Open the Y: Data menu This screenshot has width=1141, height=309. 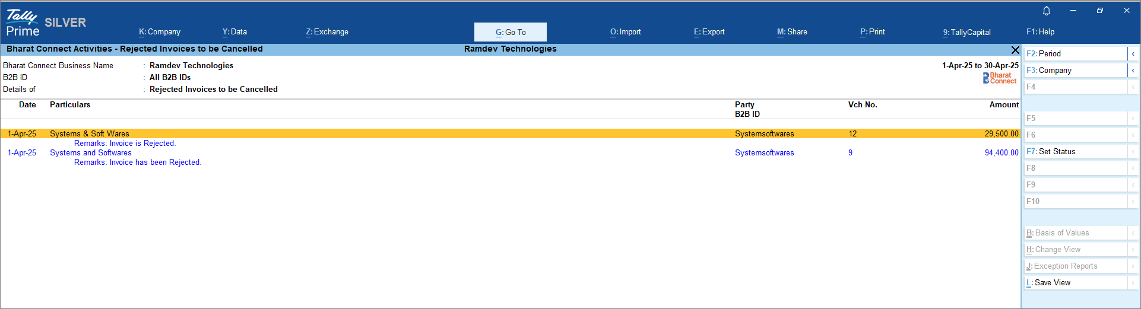pos(234,32)
